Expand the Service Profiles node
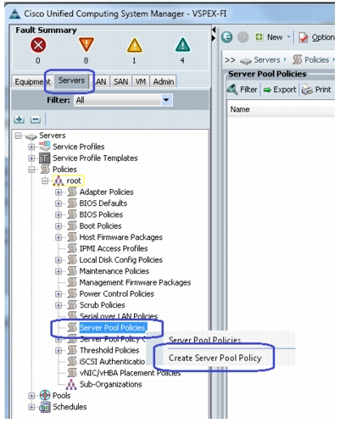 click(31, 147)
